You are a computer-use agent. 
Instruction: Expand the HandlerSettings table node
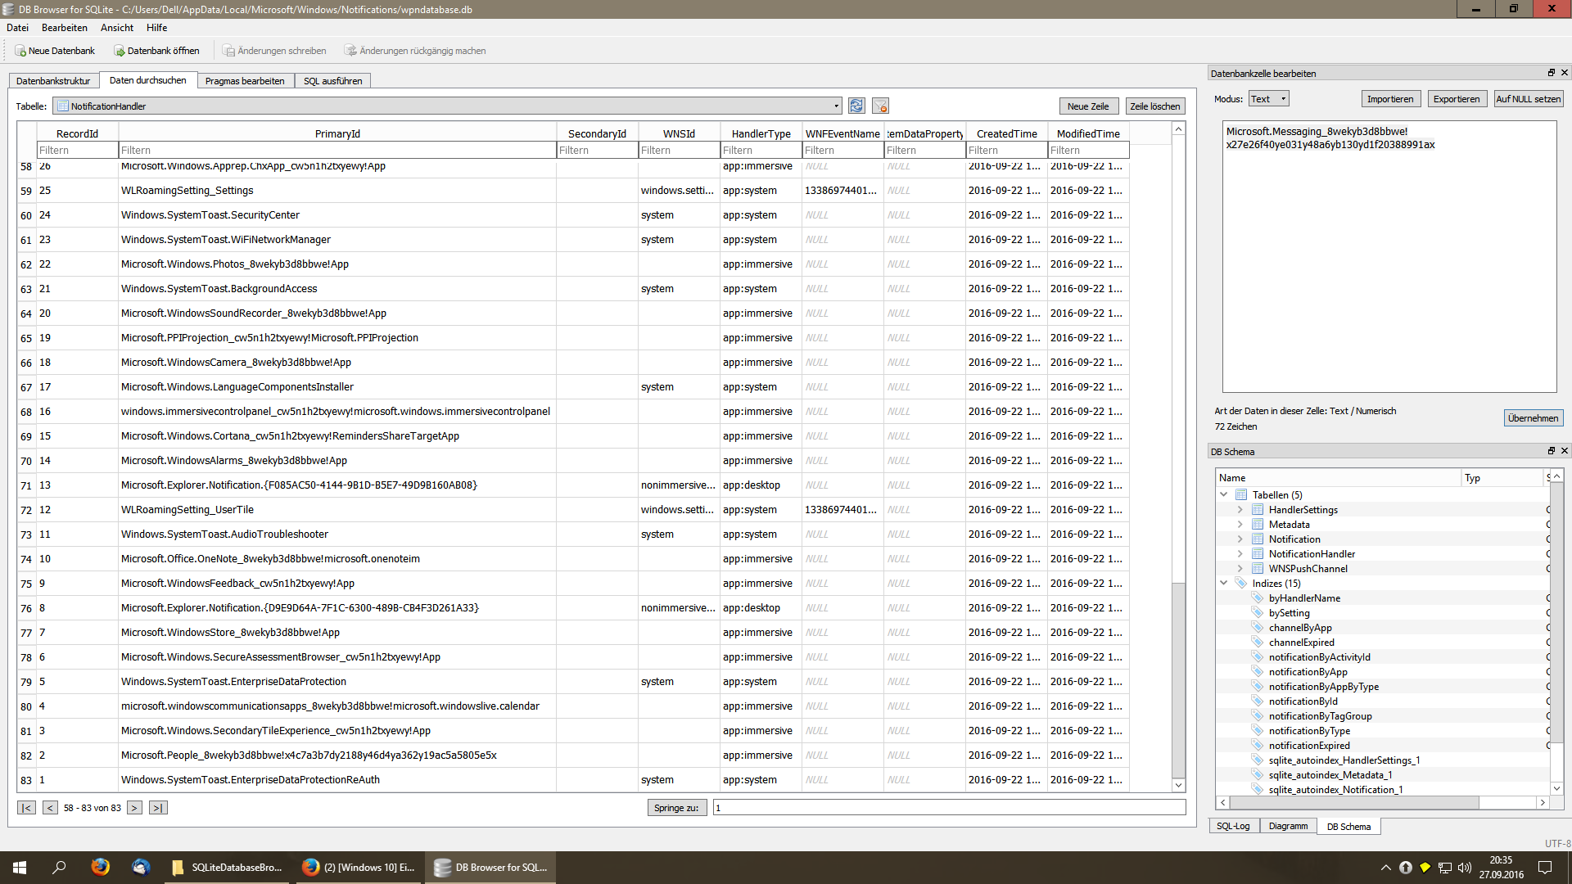[1240, 510]
